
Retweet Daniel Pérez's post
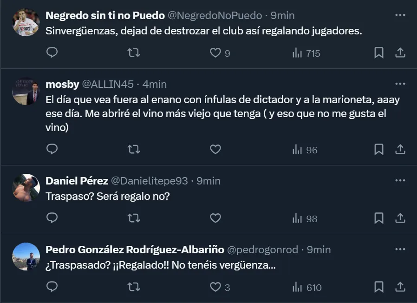(x=133, y=218)
